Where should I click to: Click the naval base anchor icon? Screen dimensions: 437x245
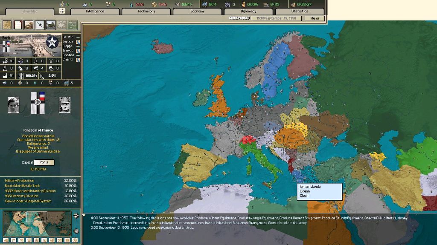click(20, 61)
